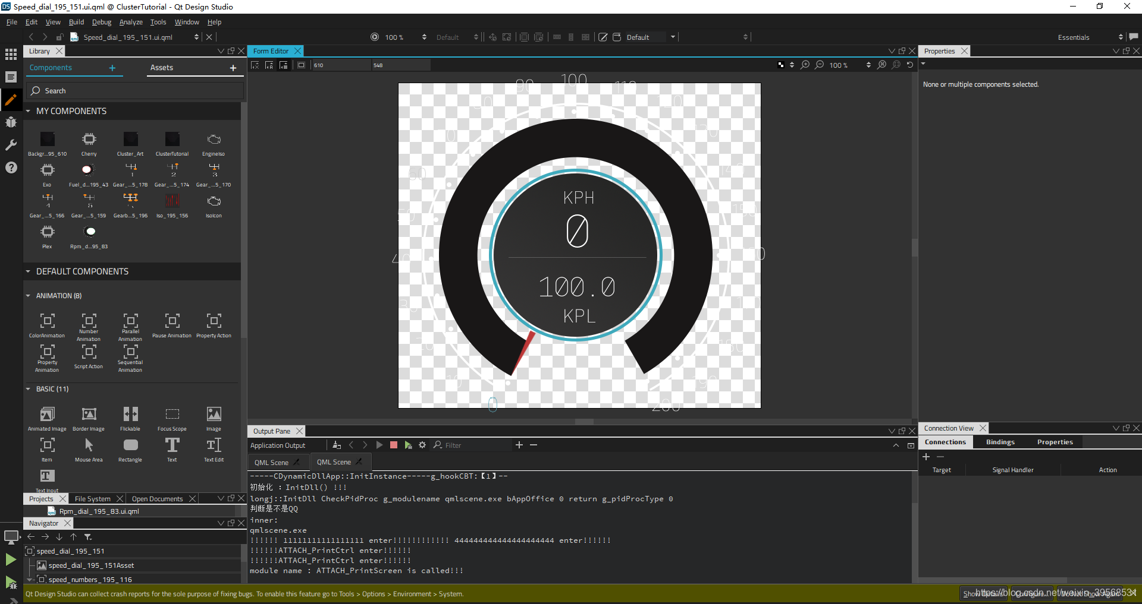Toggle snap to anchors in Form Editor
Image resolution: width=1142 pixels, height=604 pixels.
[269, 65]
